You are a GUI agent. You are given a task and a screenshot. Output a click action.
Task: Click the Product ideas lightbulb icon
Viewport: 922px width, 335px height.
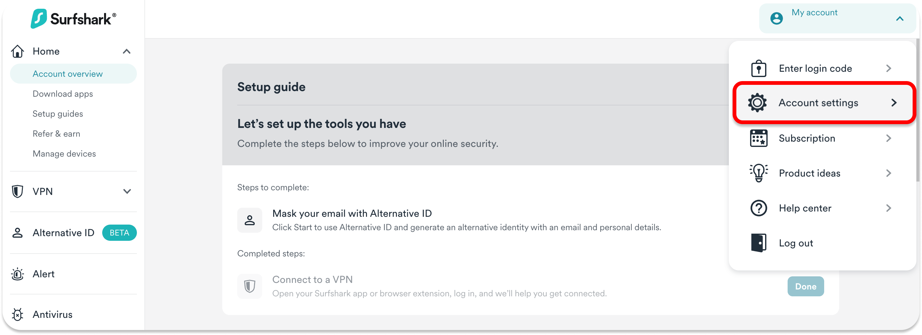tap(759, 173)
